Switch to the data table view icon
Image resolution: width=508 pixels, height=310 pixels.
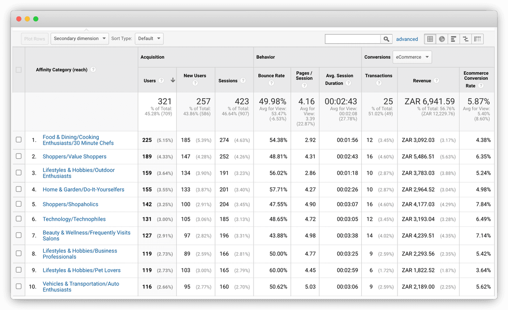pos(430,39)
